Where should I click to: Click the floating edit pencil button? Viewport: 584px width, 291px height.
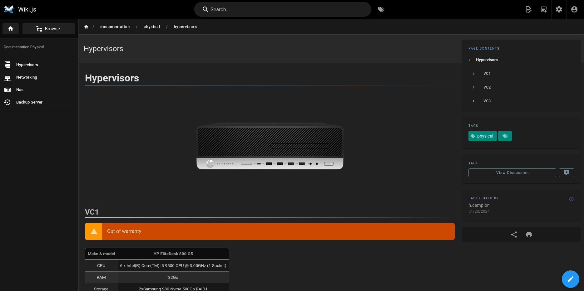tap(571, 279)
